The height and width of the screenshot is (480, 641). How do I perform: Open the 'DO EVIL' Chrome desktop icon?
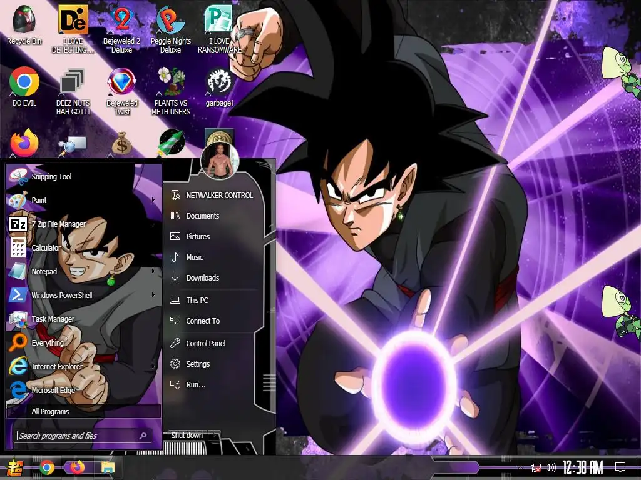[24, 86]
